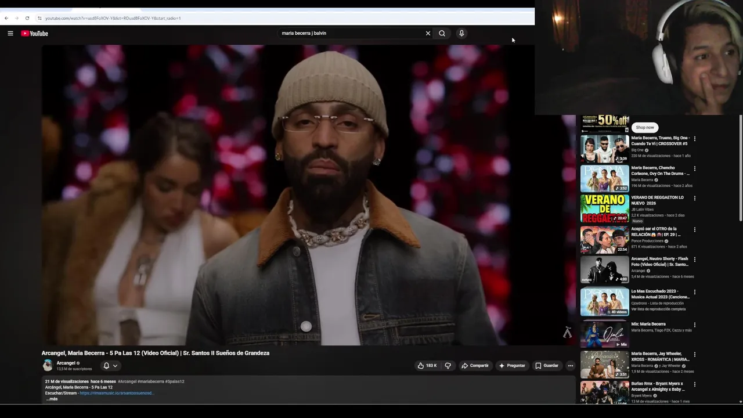Open 'Chencho Corleone, Ovy On The Drums' thumbnail
The width and height of the screenshot is (743, 418).
[604, 179]
